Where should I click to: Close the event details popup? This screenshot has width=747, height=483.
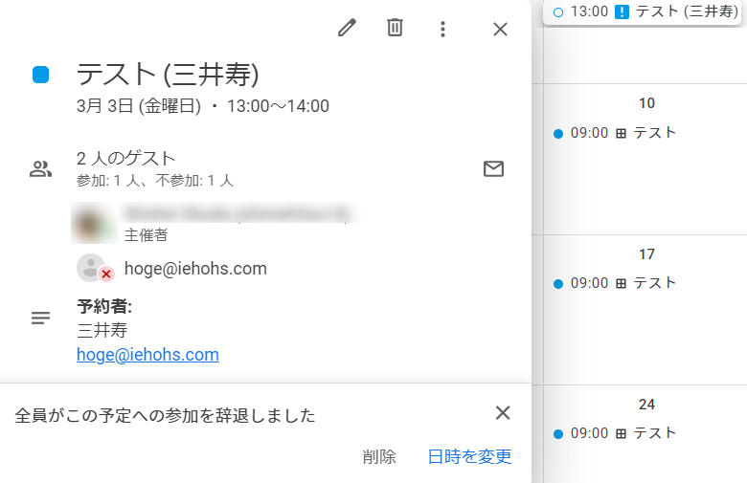[500, 29]
